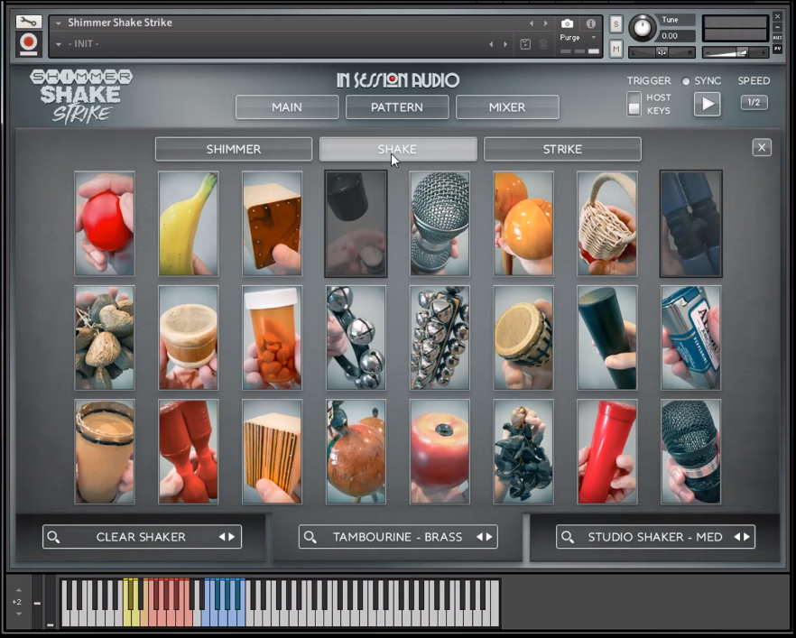
Task: Open the INIT snapshot dropdown
Action: [59, 44]
